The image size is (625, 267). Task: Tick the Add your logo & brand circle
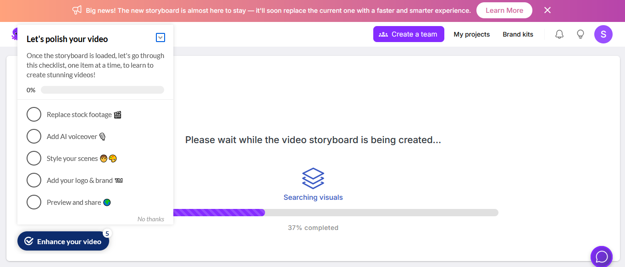34,180
